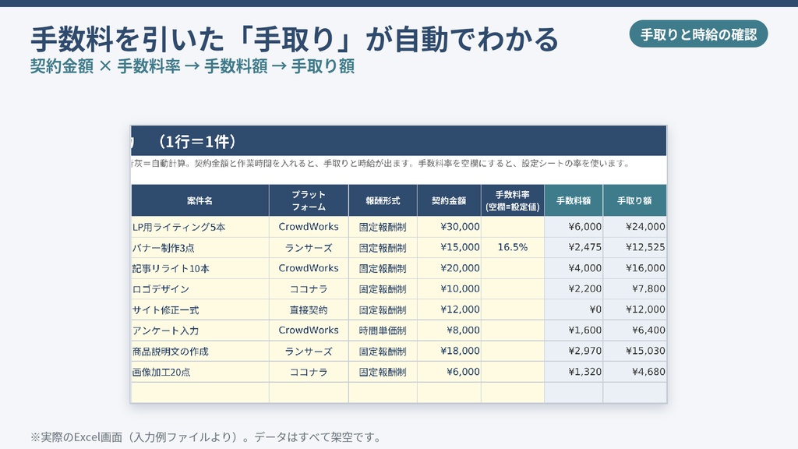This screenshot has height=449, width=798.
Task: Click the ¥24,000 take-home amount
Action: (x=634, y=227)
